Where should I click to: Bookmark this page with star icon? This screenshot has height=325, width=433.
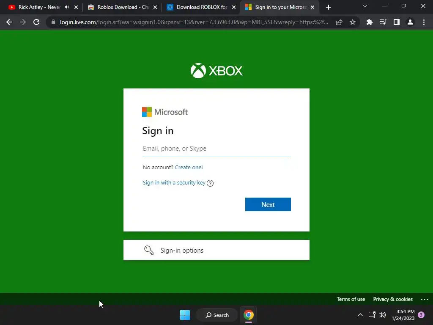click(353, 22)
